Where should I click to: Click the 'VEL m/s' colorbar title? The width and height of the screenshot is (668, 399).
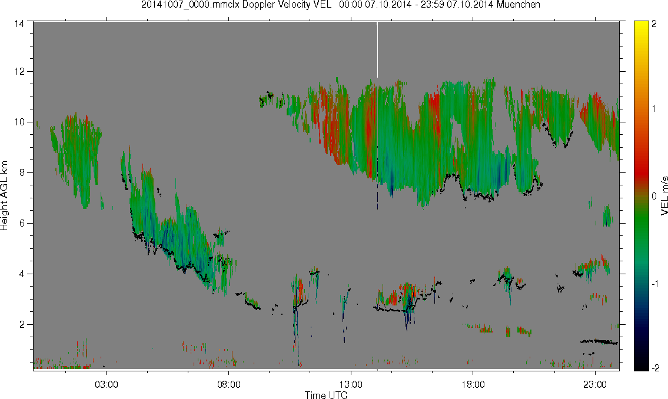[664, 195]
